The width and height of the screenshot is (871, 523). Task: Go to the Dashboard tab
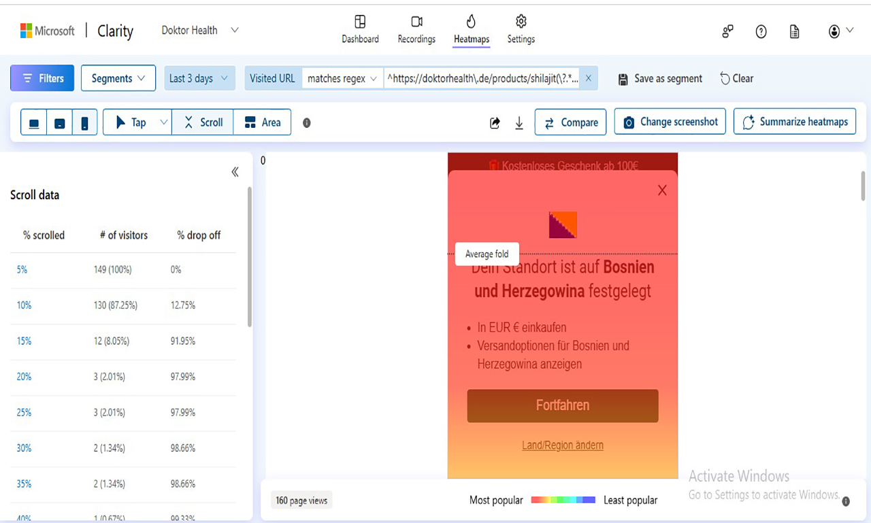coord(360,30)
